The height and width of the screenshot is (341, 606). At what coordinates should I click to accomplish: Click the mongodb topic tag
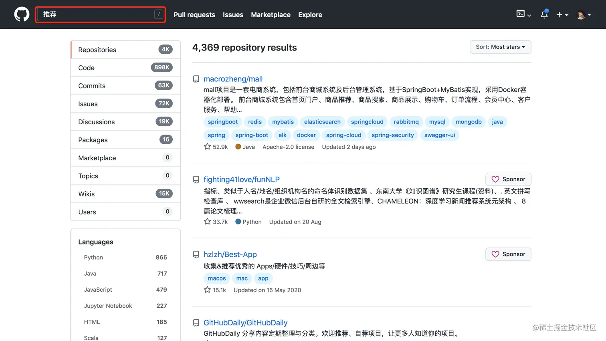pos(469,122)
